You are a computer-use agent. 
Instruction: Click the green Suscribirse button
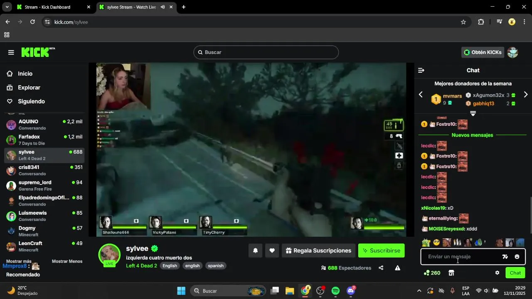click(x=381, y=250)
